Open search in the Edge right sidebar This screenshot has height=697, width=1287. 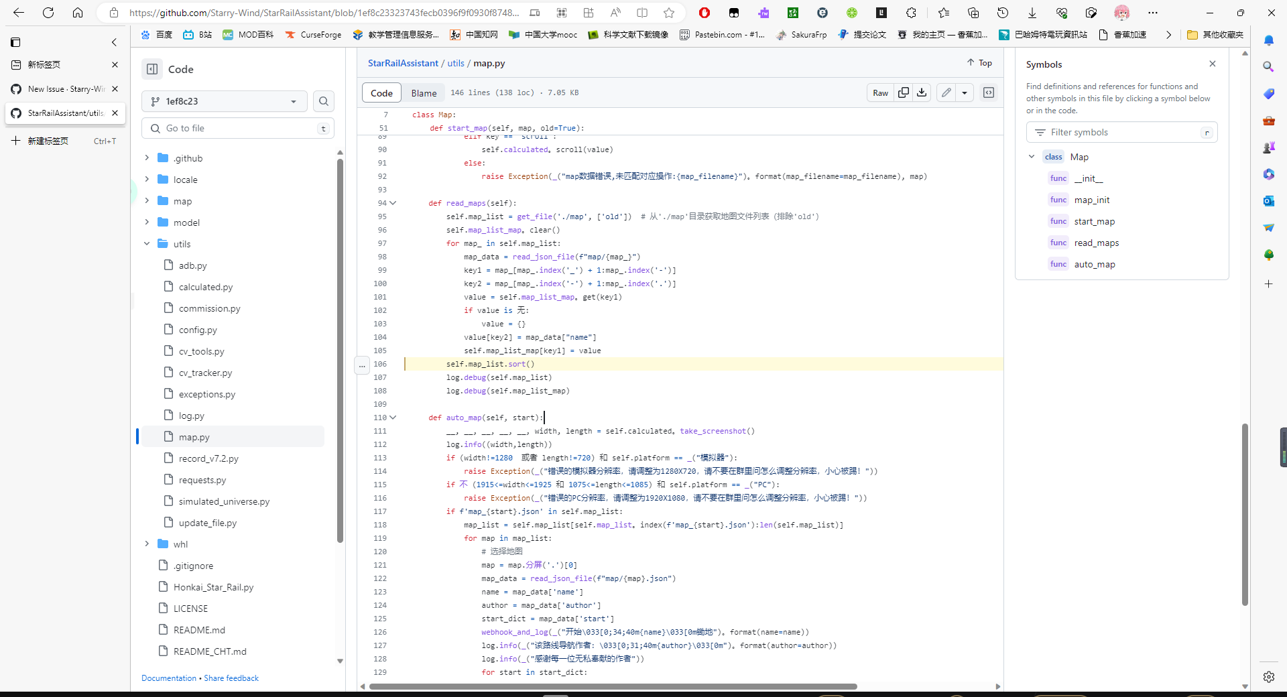tap(1269, 66)
